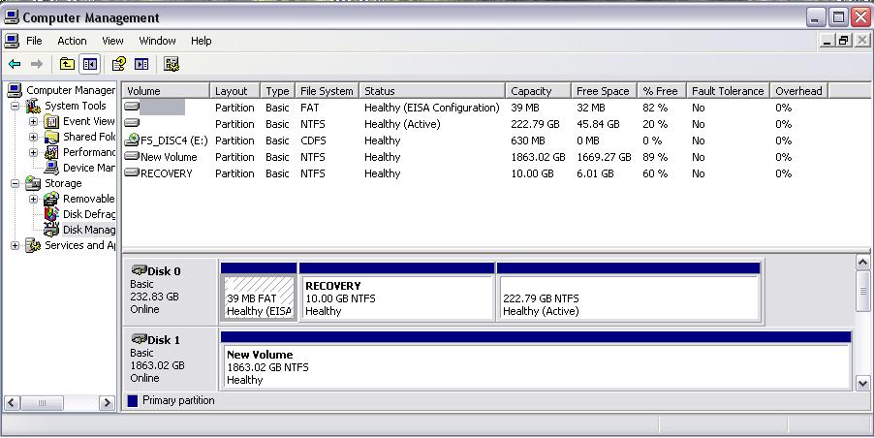
Task: Expand the Performance Logs node
Action: click(x=34, y=153)
